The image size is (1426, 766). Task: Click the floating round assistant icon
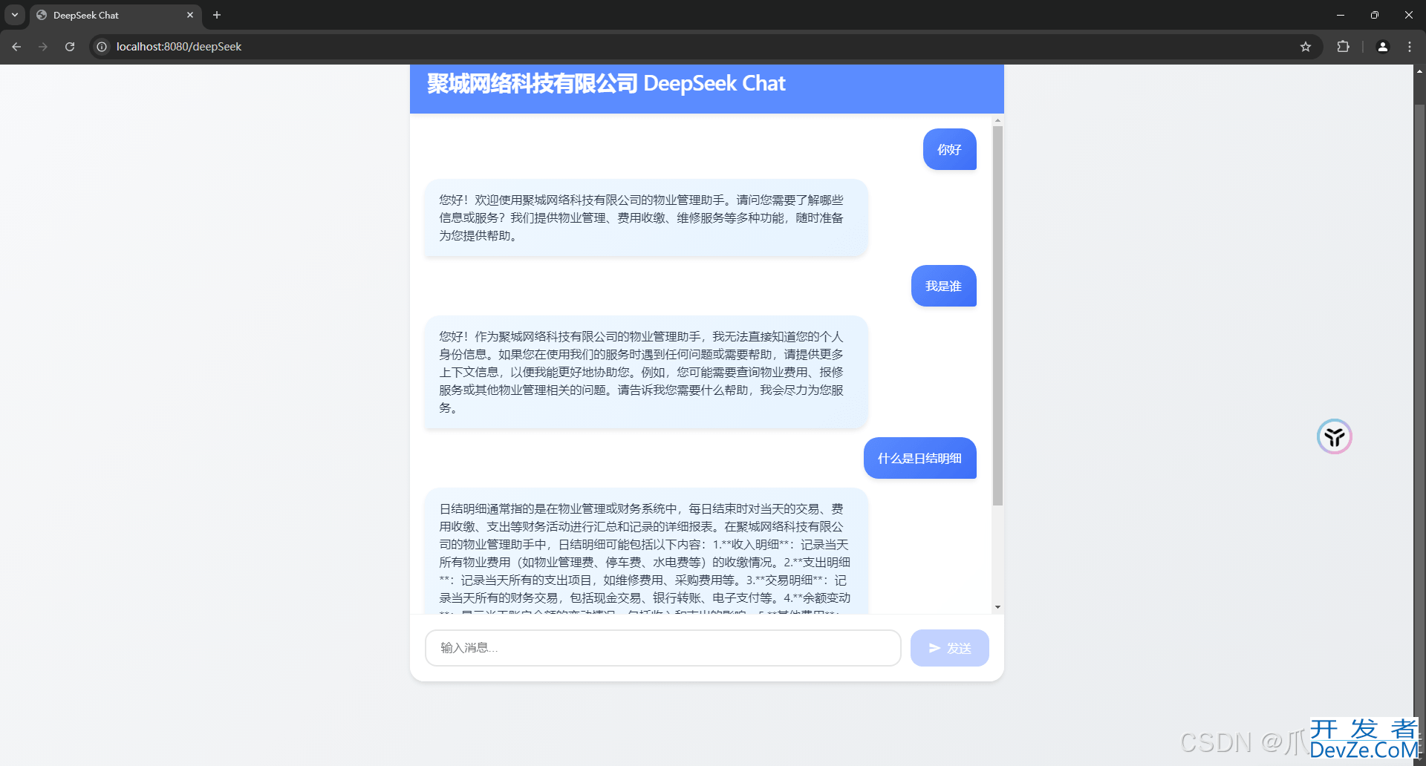click(1335, 436)
